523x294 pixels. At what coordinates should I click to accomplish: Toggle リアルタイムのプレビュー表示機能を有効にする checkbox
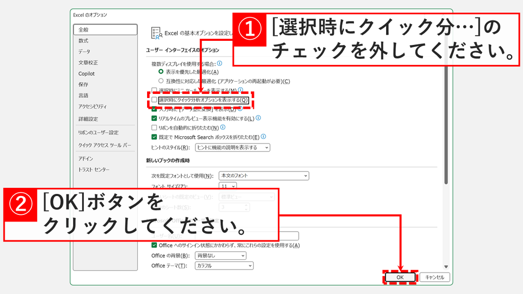pyautogui.click(x=154, y=118)
